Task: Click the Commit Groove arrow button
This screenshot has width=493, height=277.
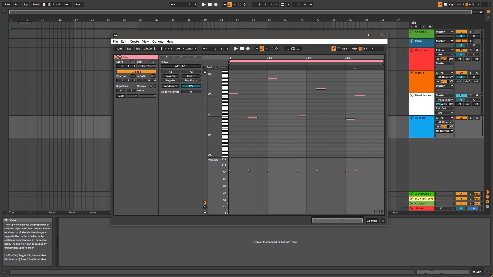Action: (155, 86)
